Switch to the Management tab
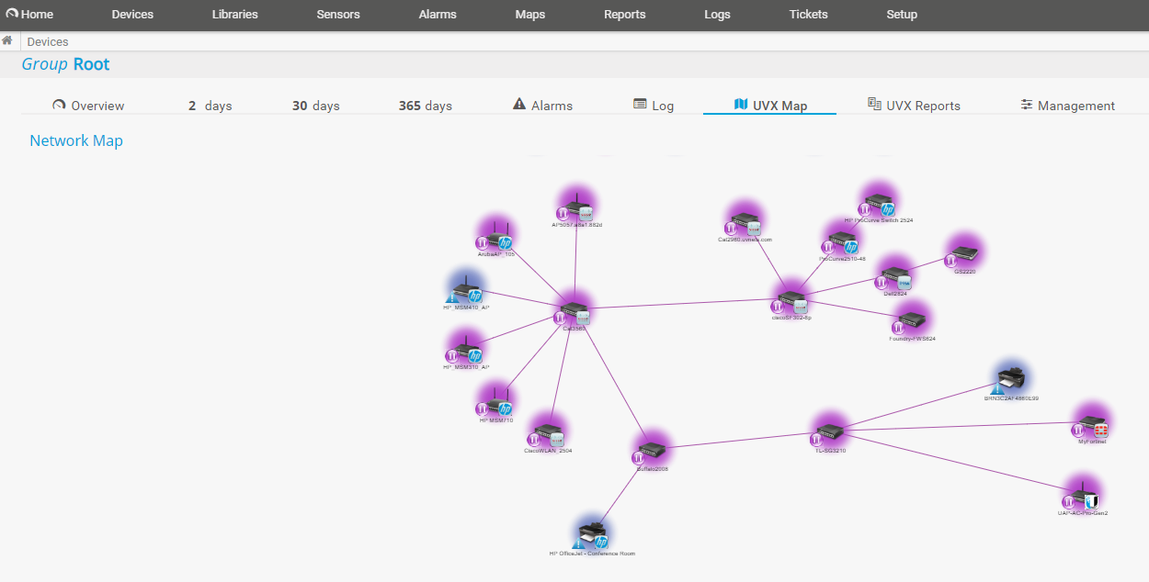 tap(1067, 106)
